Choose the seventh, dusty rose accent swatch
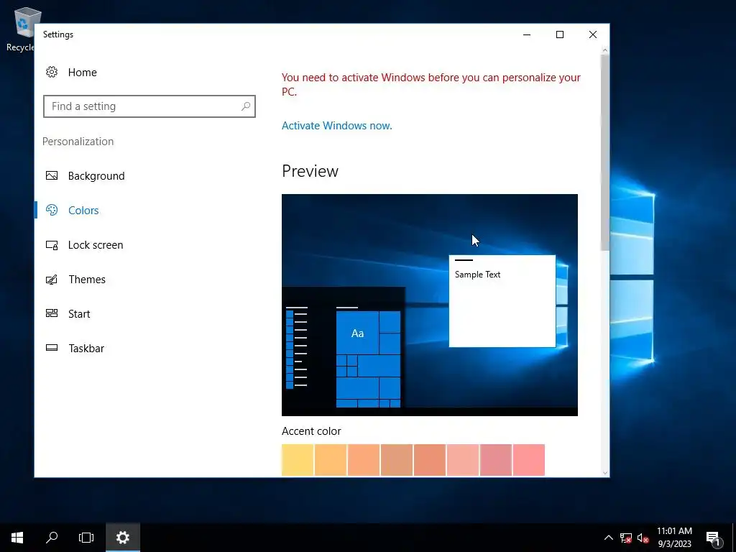 point(496,460)
